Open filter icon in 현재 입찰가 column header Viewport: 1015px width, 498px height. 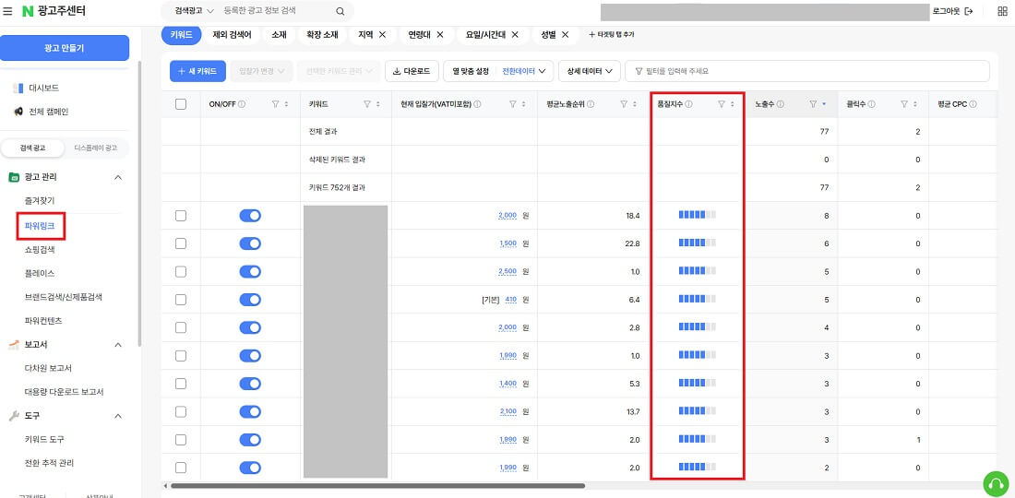(513, 104)
